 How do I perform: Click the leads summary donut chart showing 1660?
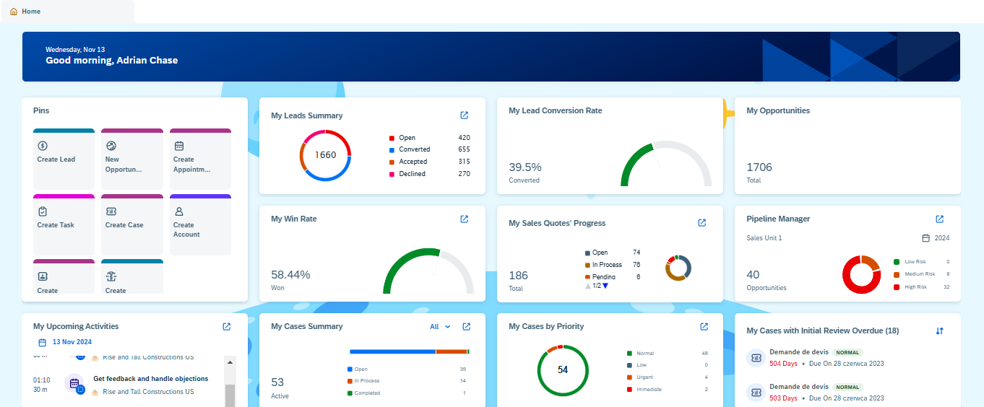pyautogui.click(x=325, y=155)
